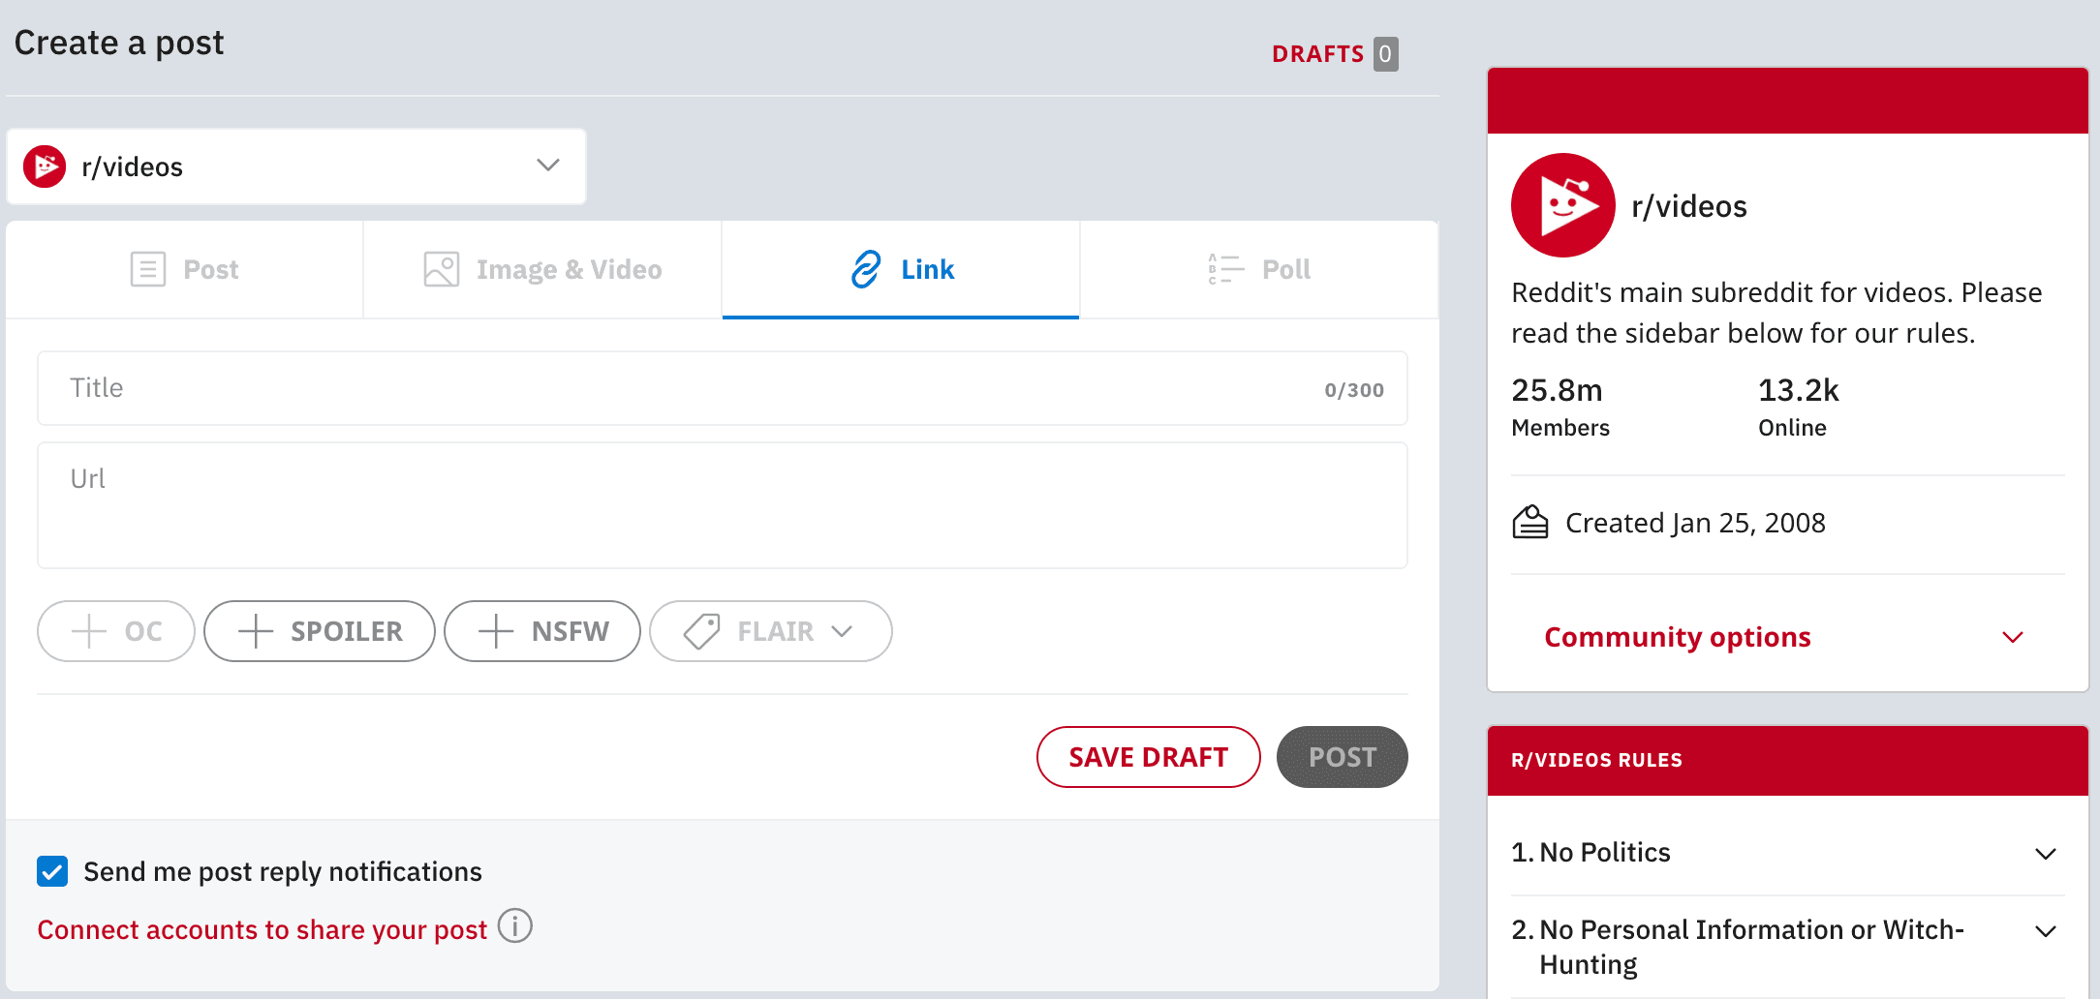Open the r/videos community dropdown

296,166
